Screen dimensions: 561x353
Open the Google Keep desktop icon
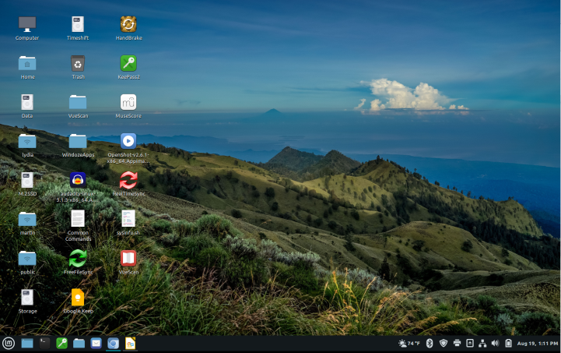coord(78,298)
